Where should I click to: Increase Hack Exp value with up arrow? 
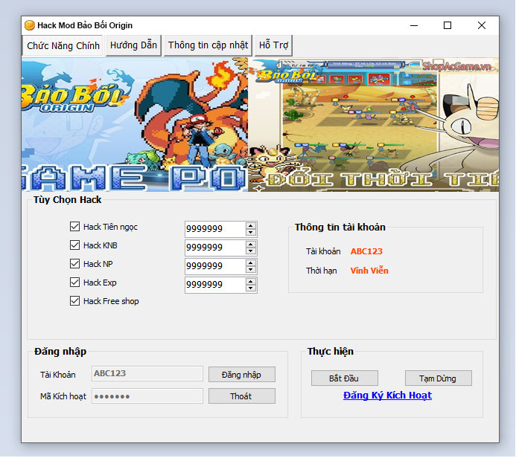coord(251,282)
